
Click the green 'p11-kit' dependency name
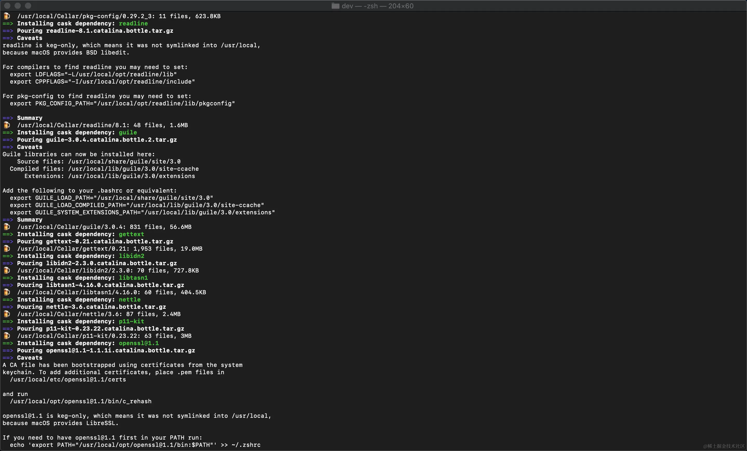132,321
